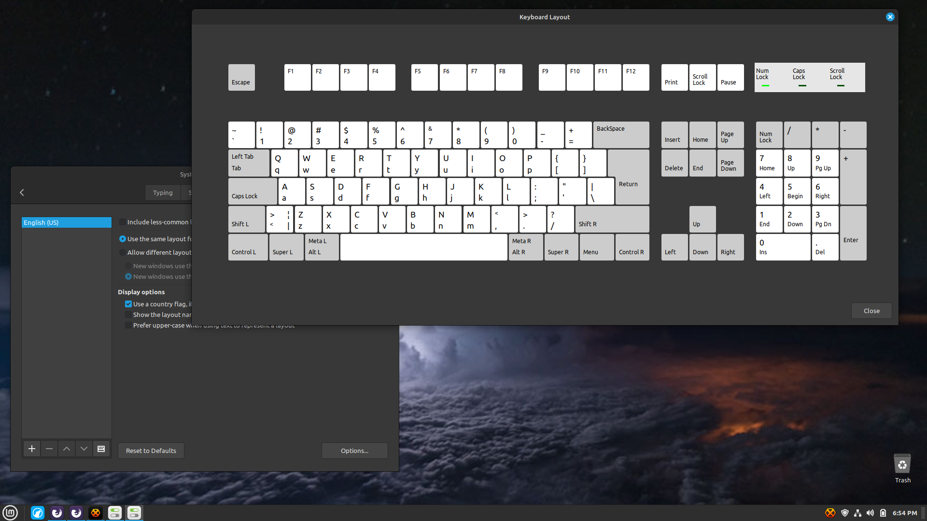This screenshot has width=927, height=521.
Task: Toggle Include less-common layouts checkbox
Action: 123,222
